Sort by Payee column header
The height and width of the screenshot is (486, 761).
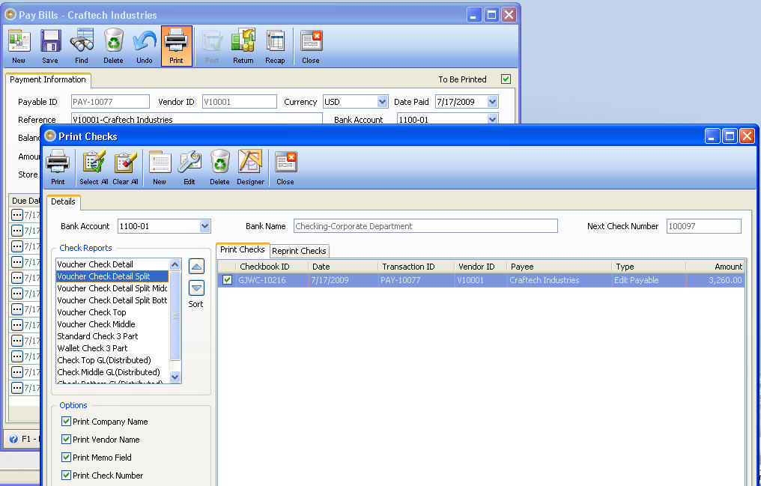click(x=559, y=267)
